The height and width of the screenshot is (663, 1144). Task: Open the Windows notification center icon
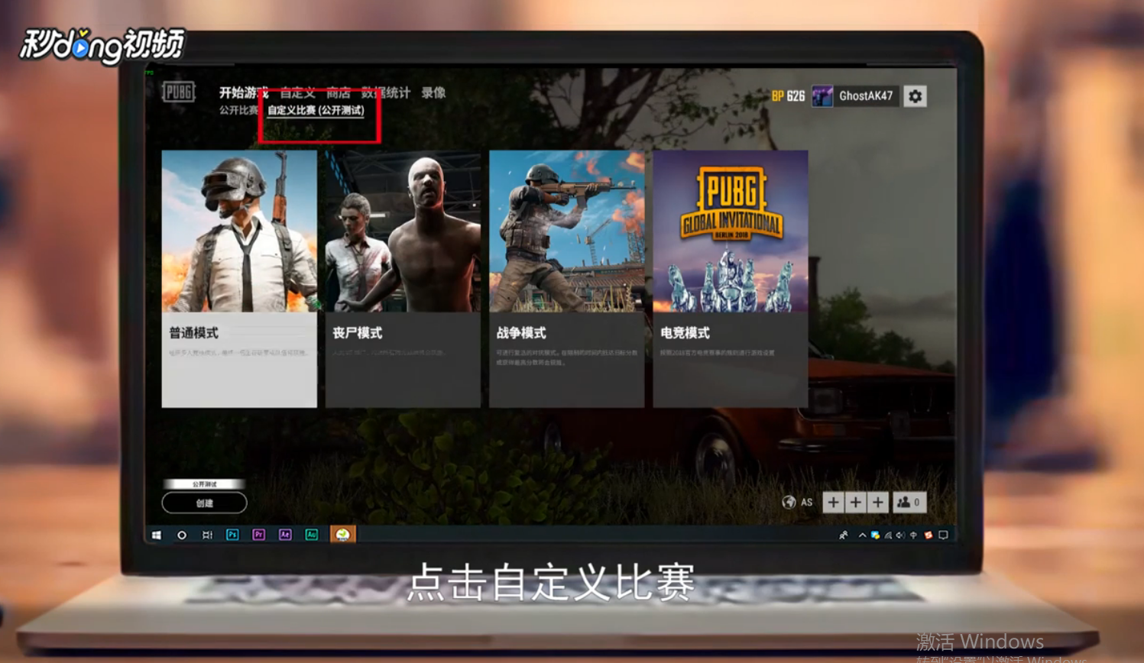point(943,535)
